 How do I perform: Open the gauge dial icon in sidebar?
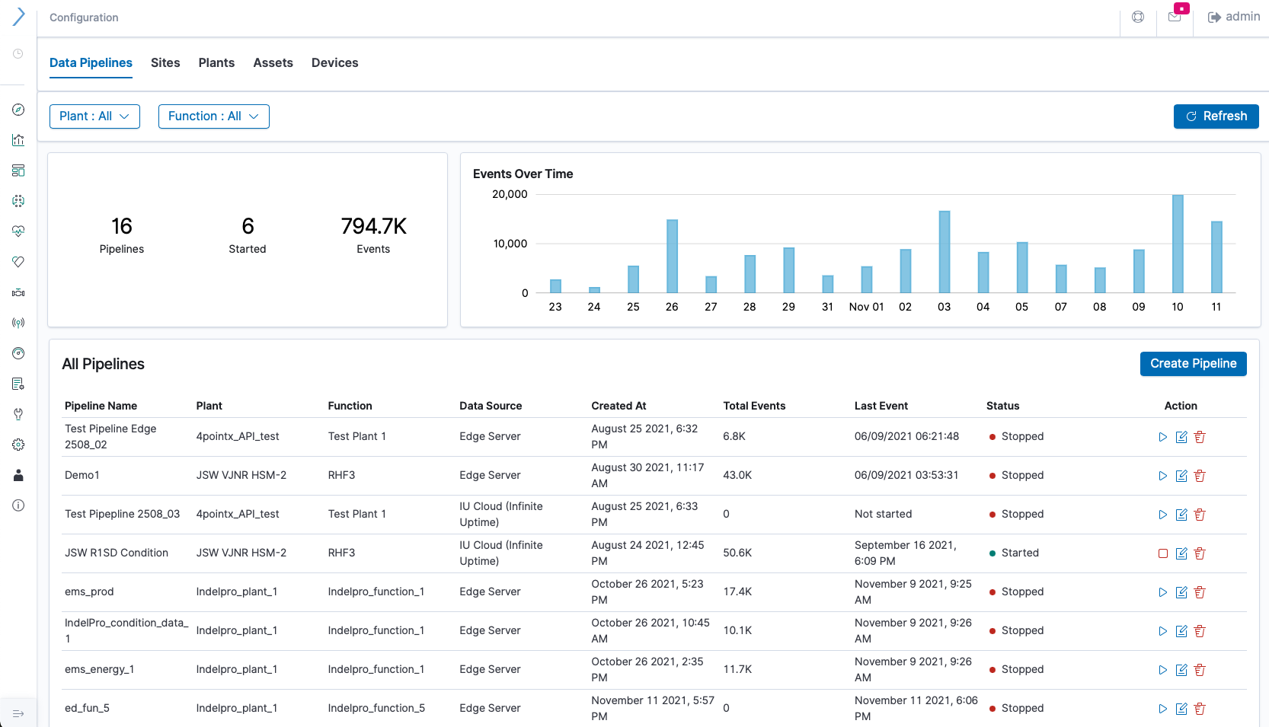click(18, 353)
